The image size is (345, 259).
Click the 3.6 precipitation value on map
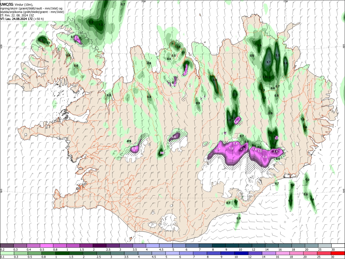coord(286,63)
